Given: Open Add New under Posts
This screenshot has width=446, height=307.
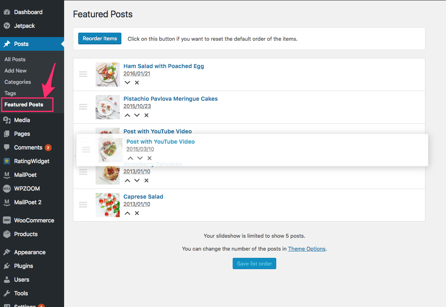Looking at the screenshot, I should point(15,71).
